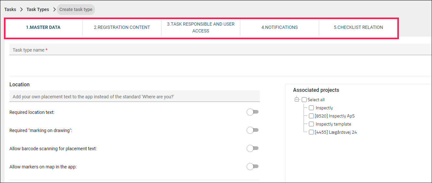Click the Tasks breadcrumb link
This screenshot has width=432, height=183.
(x=10, y=9)
